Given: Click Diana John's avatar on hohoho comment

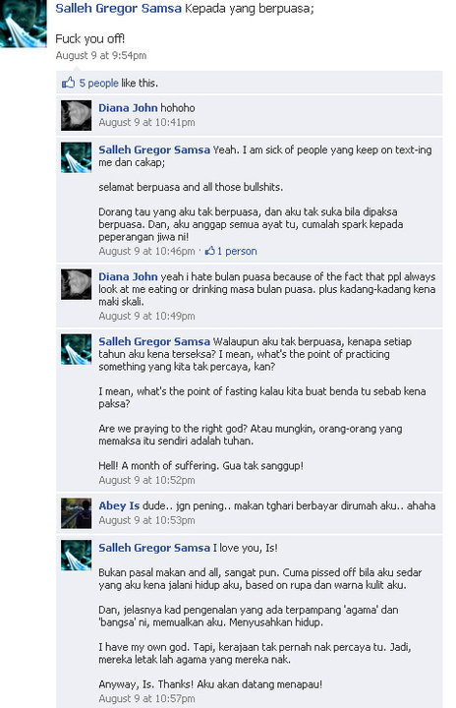Looking at the screenshot, I should (x=76, y=115).
